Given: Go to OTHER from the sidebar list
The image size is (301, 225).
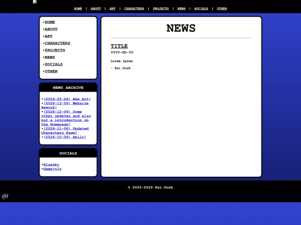Looking at the screenshot, I should (x=51, y=71).
